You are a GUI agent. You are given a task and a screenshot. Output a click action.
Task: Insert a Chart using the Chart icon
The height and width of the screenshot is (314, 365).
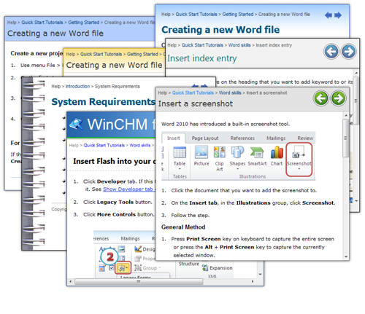click(x=277, y=152)
